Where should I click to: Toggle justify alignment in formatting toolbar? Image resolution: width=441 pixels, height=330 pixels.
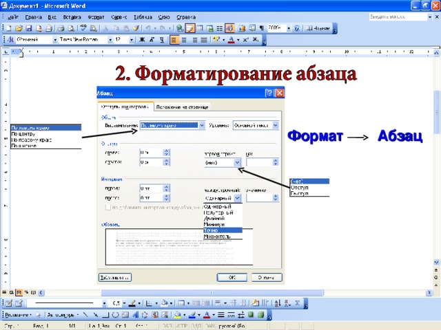click(x=204, y=40)
